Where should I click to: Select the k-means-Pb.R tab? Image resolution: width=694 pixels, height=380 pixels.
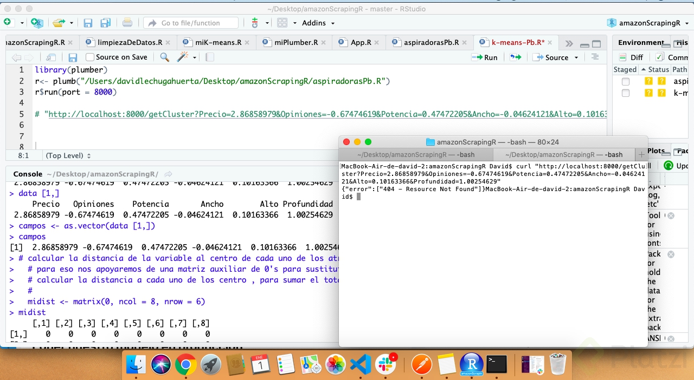(x=518, y=42)
